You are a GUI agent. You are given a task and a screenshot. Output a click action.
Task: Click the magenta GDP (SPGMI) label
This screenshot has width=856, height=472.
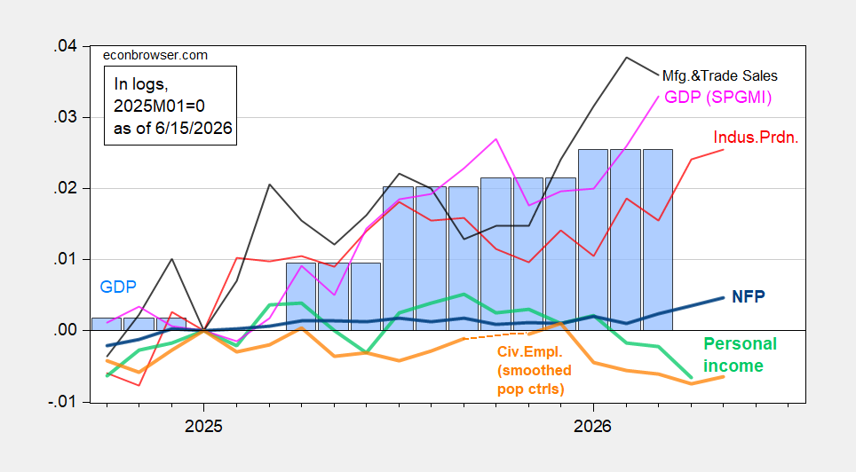point(717,97)
